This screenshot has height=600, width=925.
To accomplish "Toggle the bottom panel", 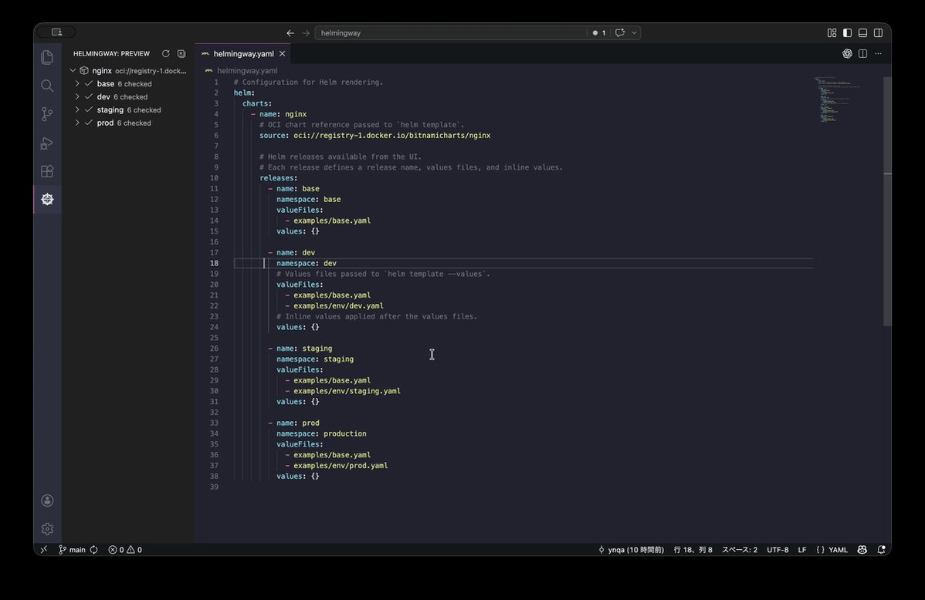I will pyautogui.click(x=862, y=33).
